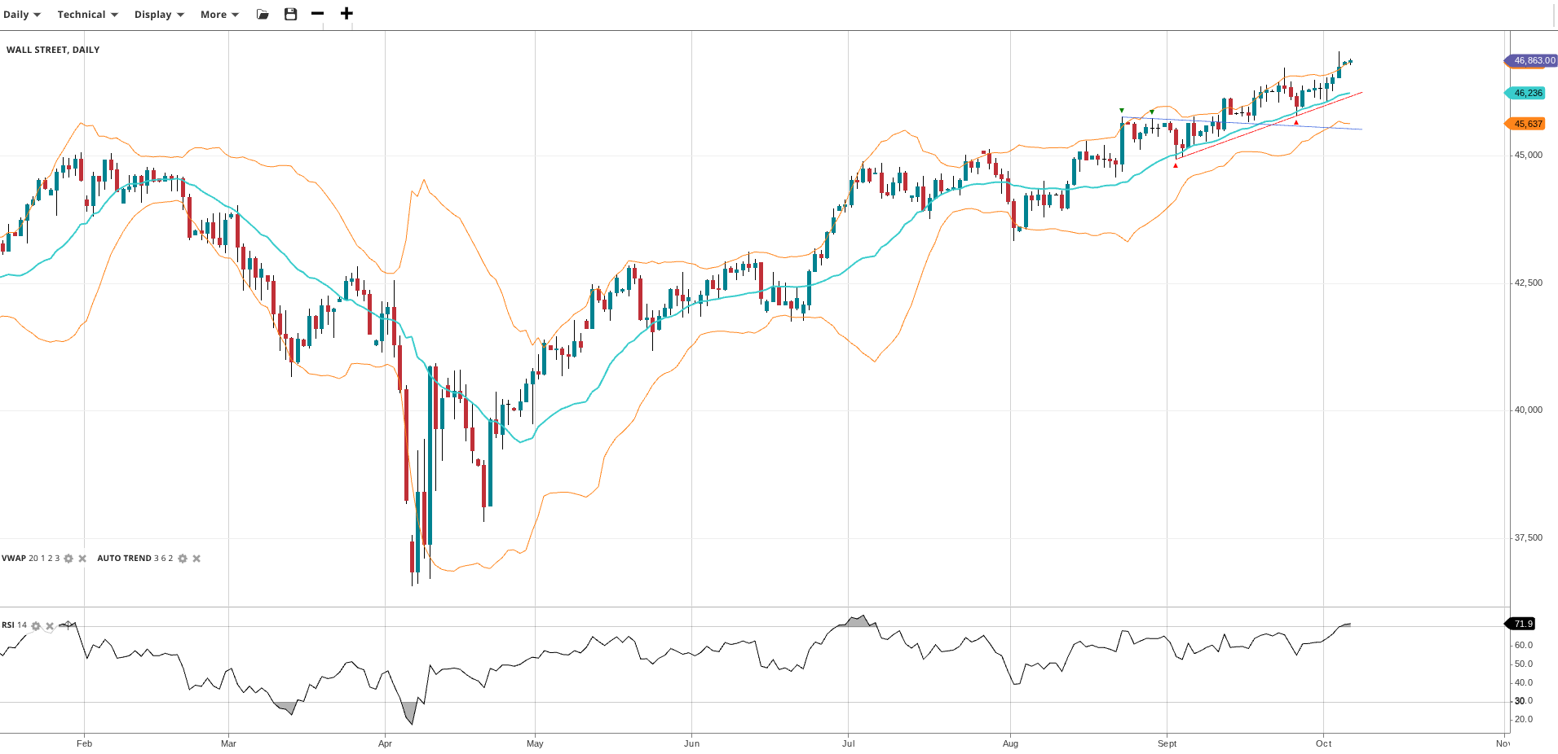Open the Daily timeframe dropdown
This screenshot has height=754, width=1558.
(x=21, y=15)
